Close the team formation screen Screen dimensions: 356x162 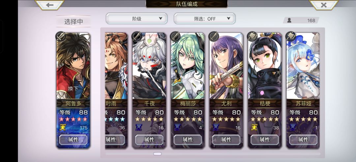point(324,5)
